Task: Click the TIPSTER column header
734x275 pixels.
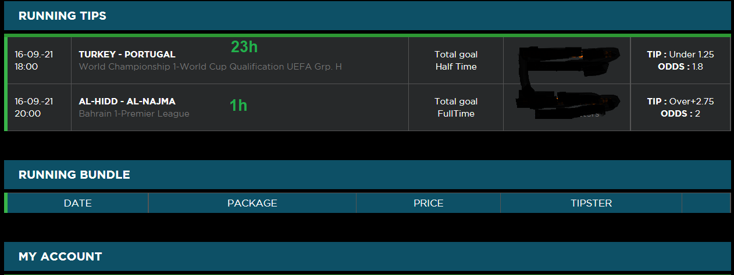Action: [x=591, y=203]
